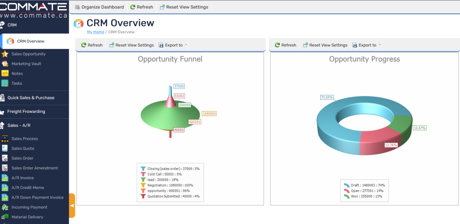The width and height of the screenshot is (460, 224).
Task: Click the Draft legend color marker
Action: (x=346, y=185)
